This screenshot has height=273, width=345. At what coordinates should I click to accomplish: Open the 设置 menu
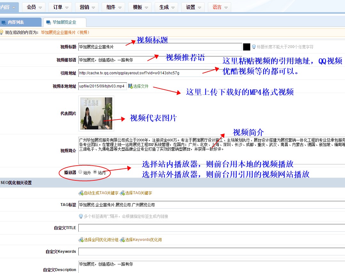(x=193, y=7)
